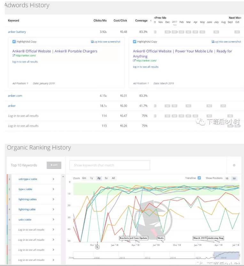Click screenshot icon in the January 2019 ad card
The image size is (244, 266).
tap(92, 42)
